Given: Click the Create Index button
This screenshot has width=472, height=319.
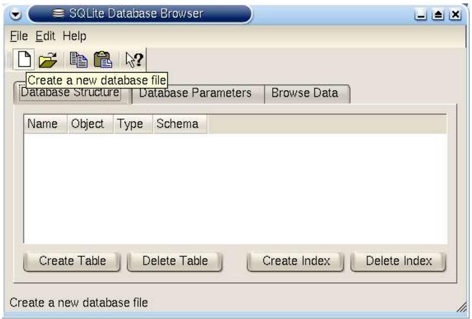Looking at the screenshot, I should [295, 261].
